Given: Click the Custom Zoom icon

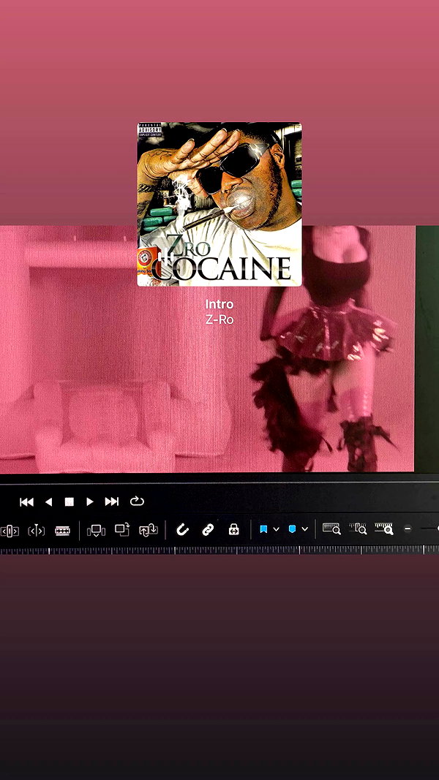Looking at the screenshot, I should [384, 529].
